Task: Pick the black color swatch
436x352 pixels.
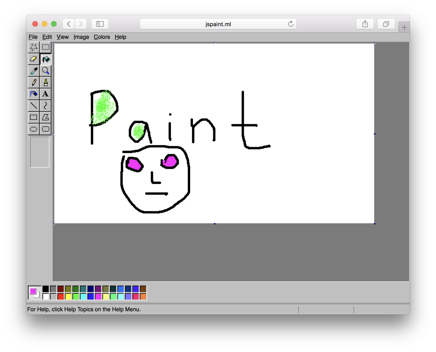Action: point(46,288)
